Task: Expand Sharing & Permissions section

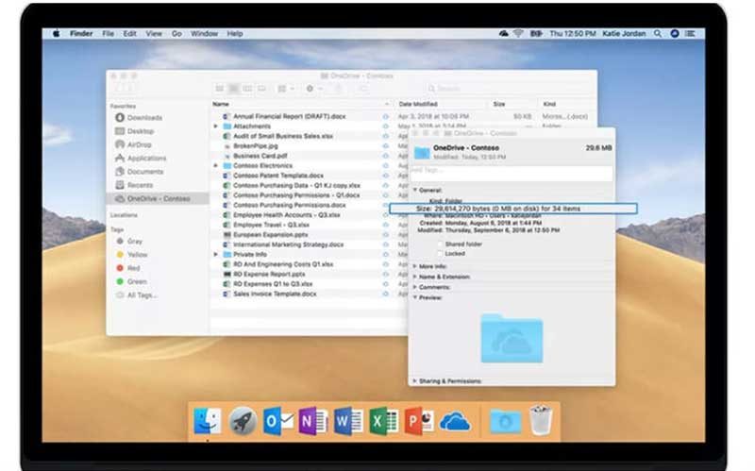Action: (415, 381)
